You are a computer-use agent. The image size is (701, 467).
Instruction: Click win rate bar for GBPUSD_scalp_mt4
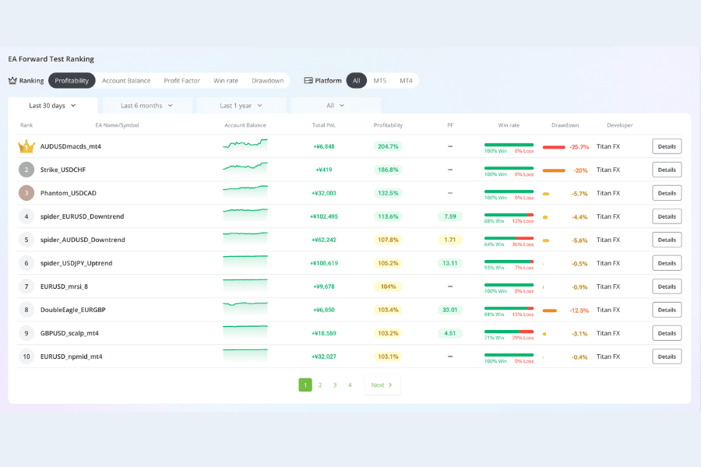(509, 332)
